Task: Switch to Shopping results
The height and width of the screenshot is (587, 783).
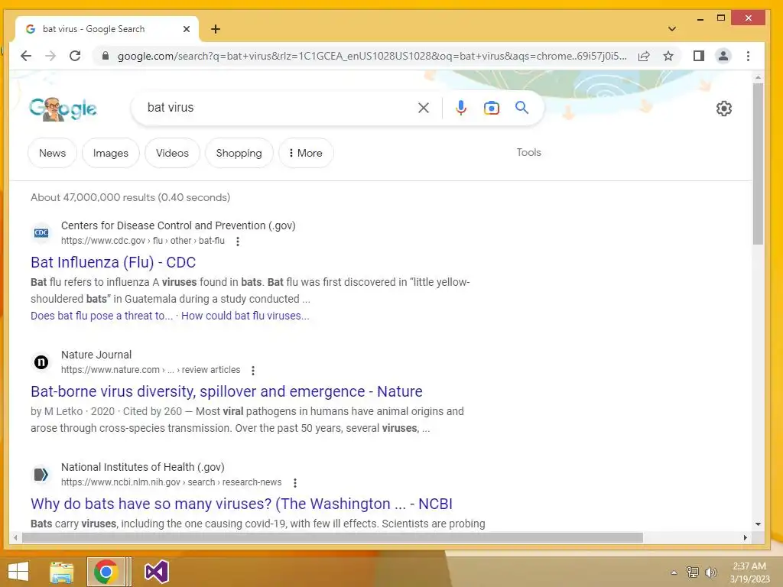Action: coord(239,153)
